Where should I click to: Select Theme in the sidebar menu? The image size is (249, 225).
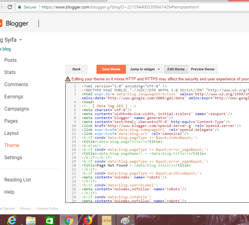[12, 145]
